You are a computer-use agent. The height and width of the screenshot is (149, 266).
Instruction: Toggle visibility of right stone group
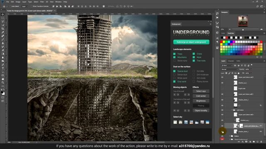tap(222, 110)
